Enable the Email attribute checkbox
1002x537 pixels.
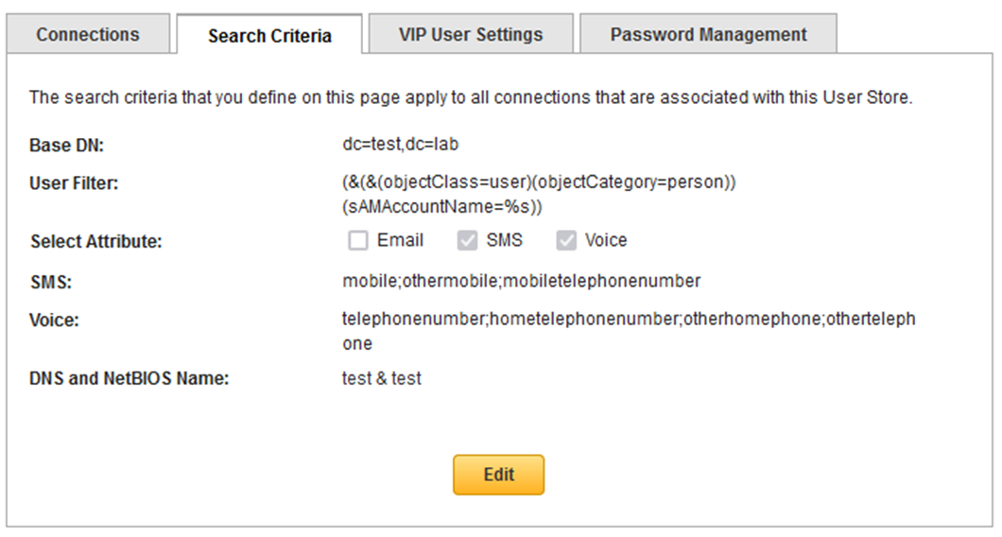(x=358, y=241)
